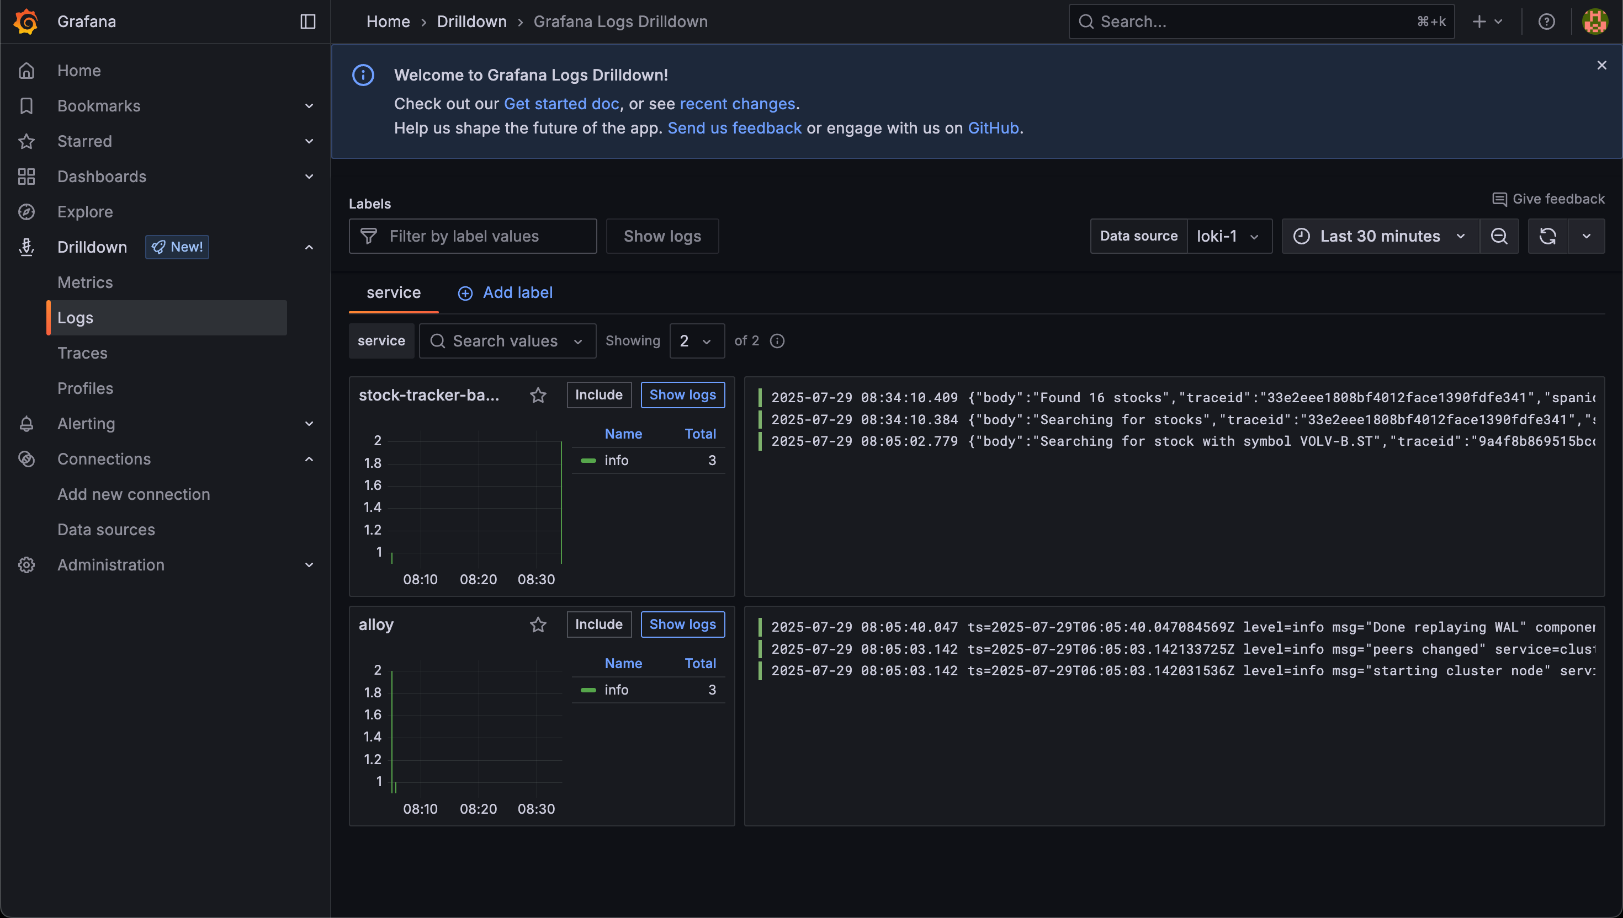The height and width of the screenshot is (918, 1623).
Task: Expand the Starred section chevron
Action: click(309, 141)
